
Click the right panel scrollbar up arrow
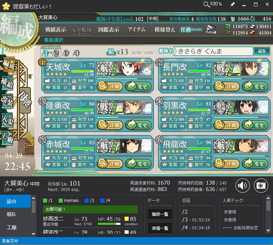(268, 198)
